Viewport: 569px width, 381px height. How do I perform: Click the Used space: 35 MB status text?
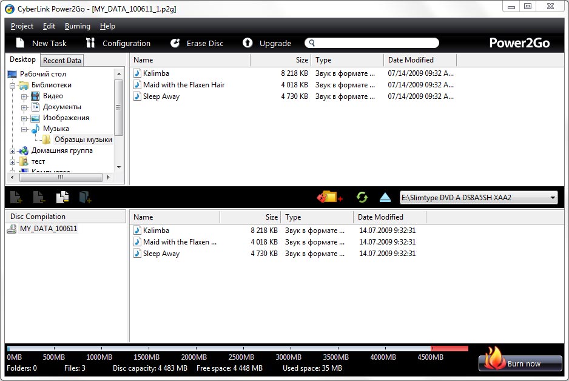[x=312, y=368]
